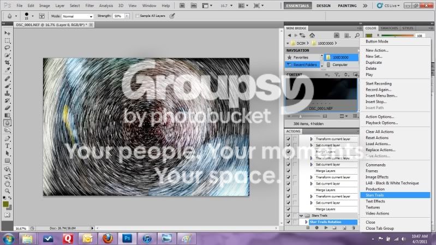This screenshot has height=245, width=436.
Task: Toggle the brush panel icon in options bar
Action: [x=41, y=16]
